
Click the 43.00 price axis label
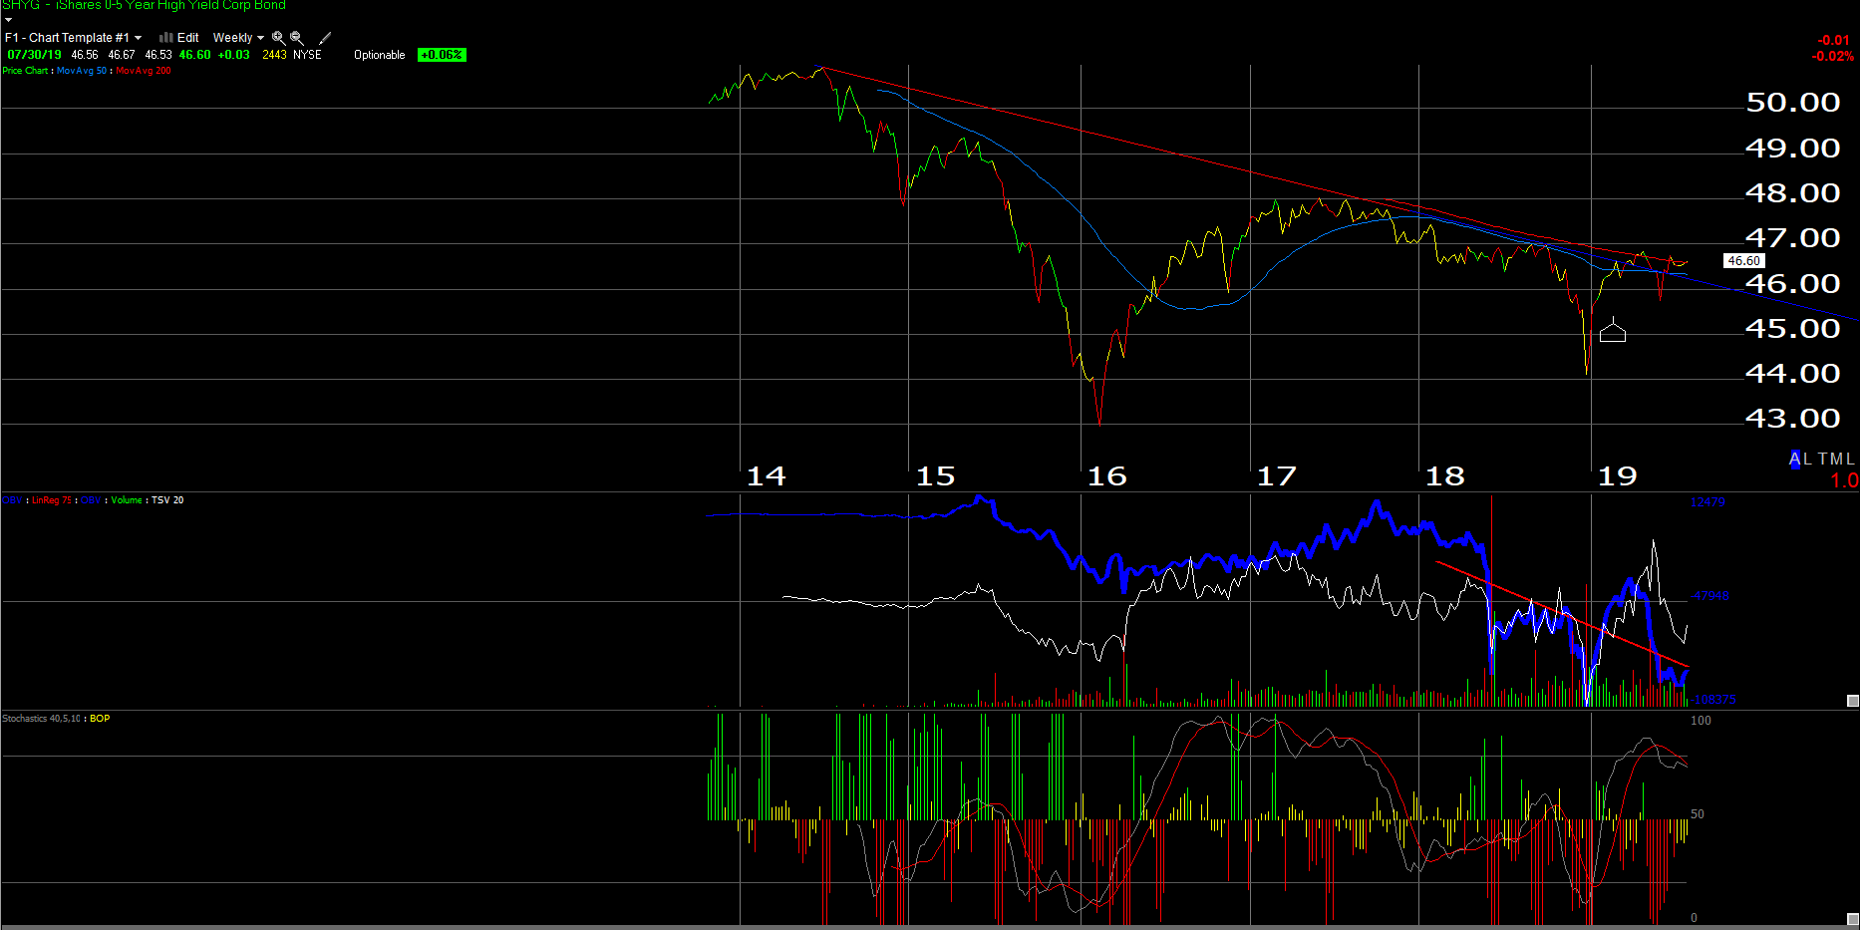(x=1793, y=418)
